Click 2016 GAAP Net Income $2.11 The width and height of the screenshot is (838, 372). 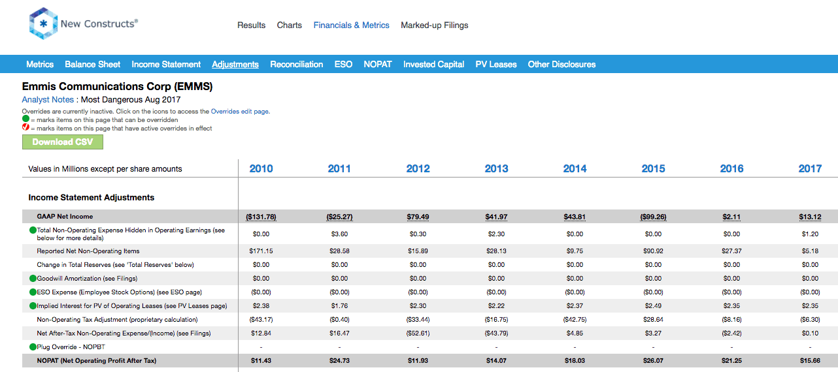point(731,217)
